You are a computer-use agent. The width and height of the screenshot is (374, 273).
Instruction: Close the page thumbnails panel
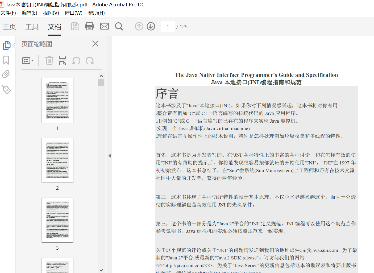click(95, 44)
